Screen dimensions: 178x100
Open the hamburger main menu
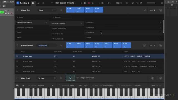(x=162, y=3)
